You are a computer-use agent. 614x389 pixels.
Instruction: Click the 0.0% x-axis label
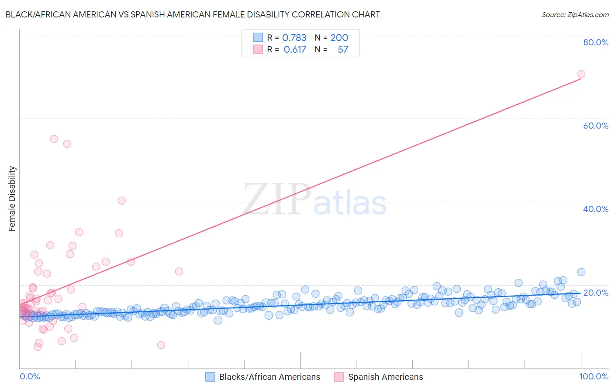(x=30, y=376)
